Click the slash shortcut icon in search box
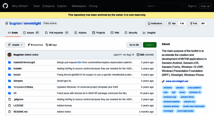214x116 pixels. [182, 6]
